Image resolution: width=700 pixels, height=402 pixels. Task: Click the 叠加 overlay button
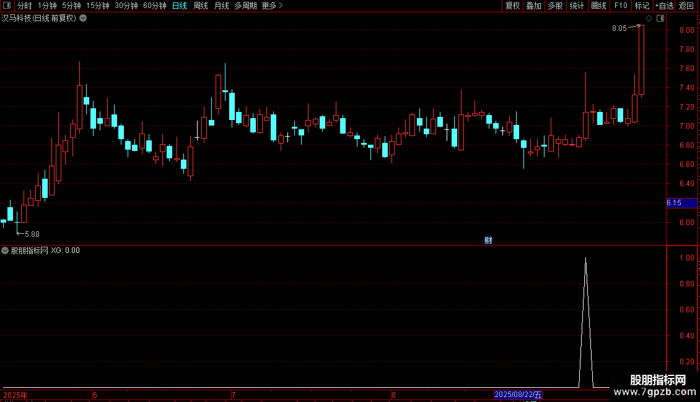[534, 6]
